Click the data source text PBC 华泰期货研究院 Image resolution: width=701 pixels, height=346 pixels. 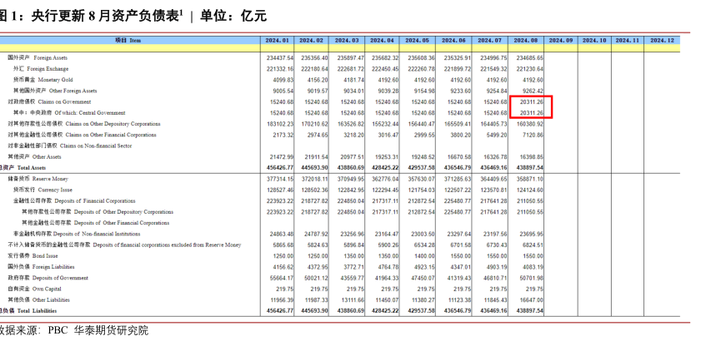(x=98, y=330)
